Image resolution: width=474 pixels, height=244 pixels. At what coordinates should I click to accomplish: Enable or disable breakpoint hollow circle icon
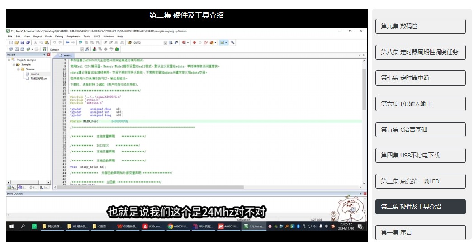[x=200, y=42]
